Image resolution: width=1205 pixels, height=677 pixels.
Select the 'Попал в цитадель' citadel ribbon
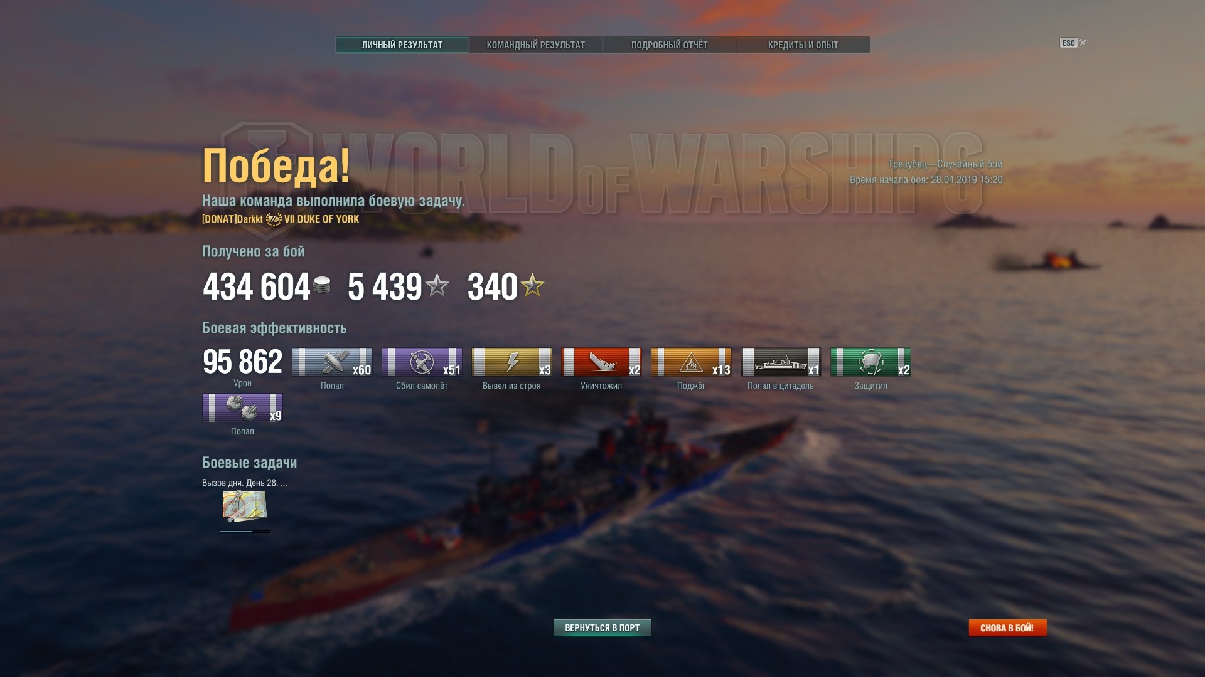point(781,362)
